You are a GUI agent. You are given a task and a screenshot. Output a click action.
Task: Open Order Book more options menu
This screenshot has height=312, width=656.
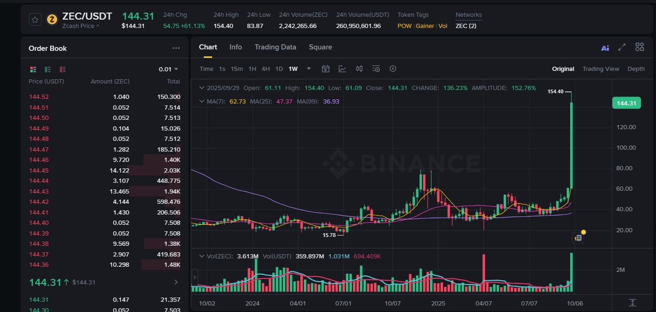[176, 48]
